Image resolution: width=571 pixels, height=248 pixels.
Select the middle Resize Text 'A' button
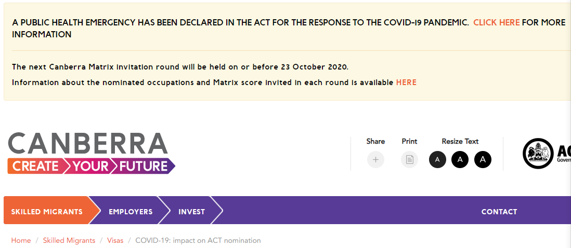460,159
